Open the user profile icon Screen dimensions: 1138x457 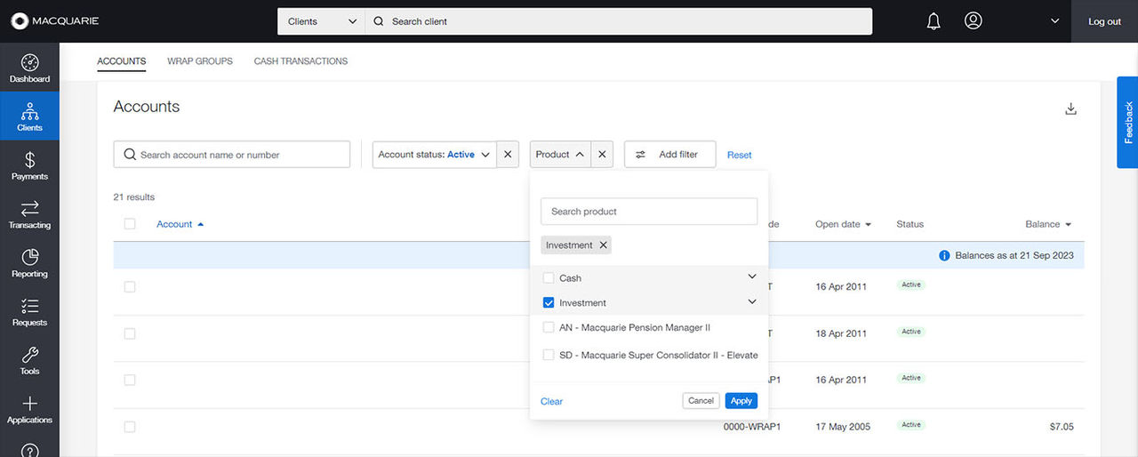[974, 20]
